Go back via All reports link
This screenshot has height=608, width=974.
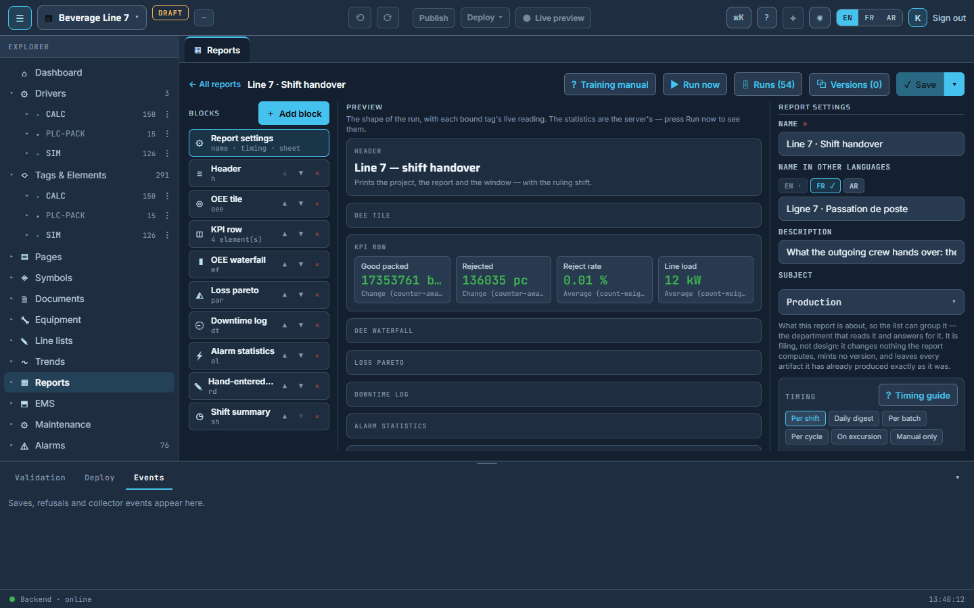(x=215, y=84)
